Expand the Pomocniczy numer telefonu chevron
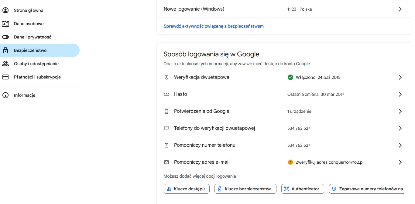Image resolution: width=415 pixels, height=204 pixels. (400, 145)
